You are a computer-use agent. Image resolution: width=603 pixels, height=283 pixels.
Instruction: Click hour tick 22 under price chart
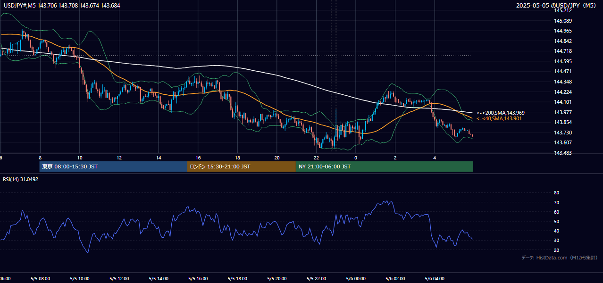pos(316,158)
